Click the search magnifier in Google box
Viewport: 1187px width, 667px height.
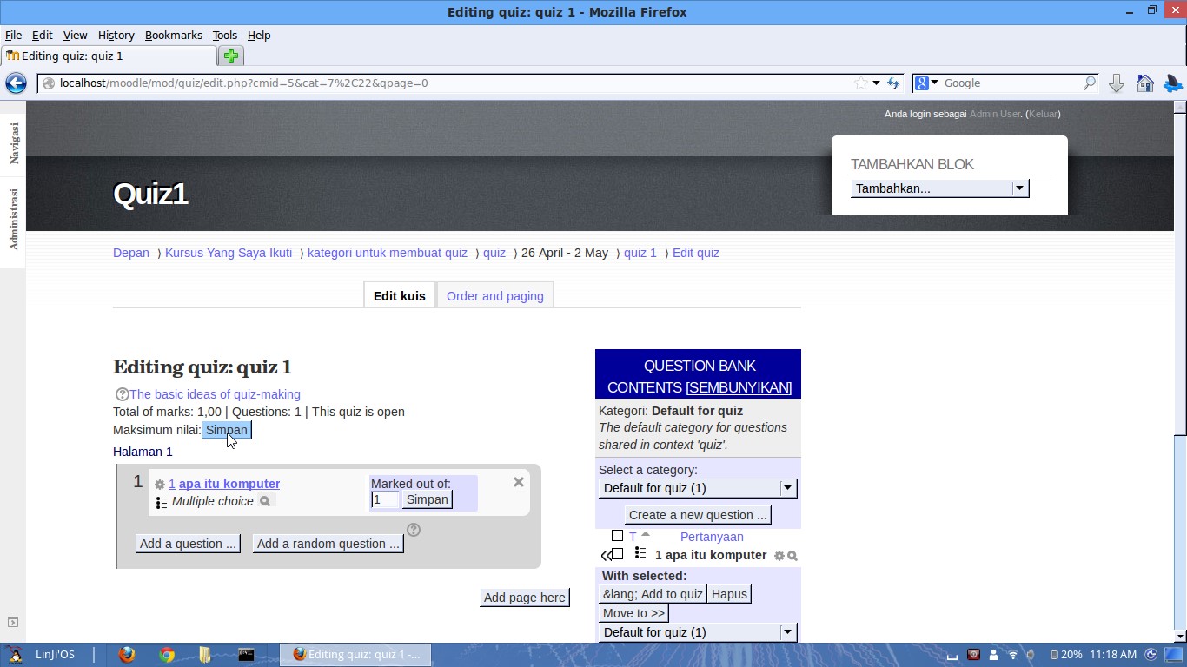click(x=1090, y=83)
